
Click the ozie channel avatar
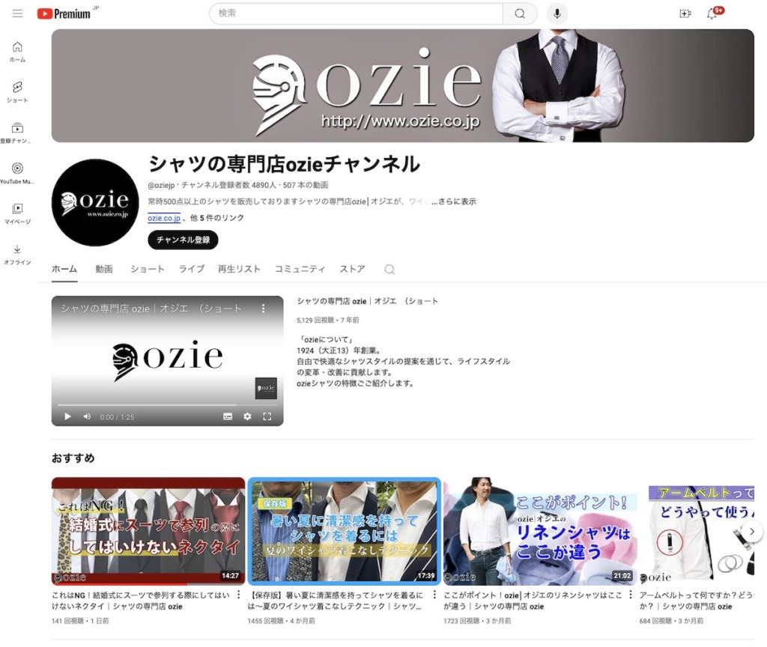(95, 202)
